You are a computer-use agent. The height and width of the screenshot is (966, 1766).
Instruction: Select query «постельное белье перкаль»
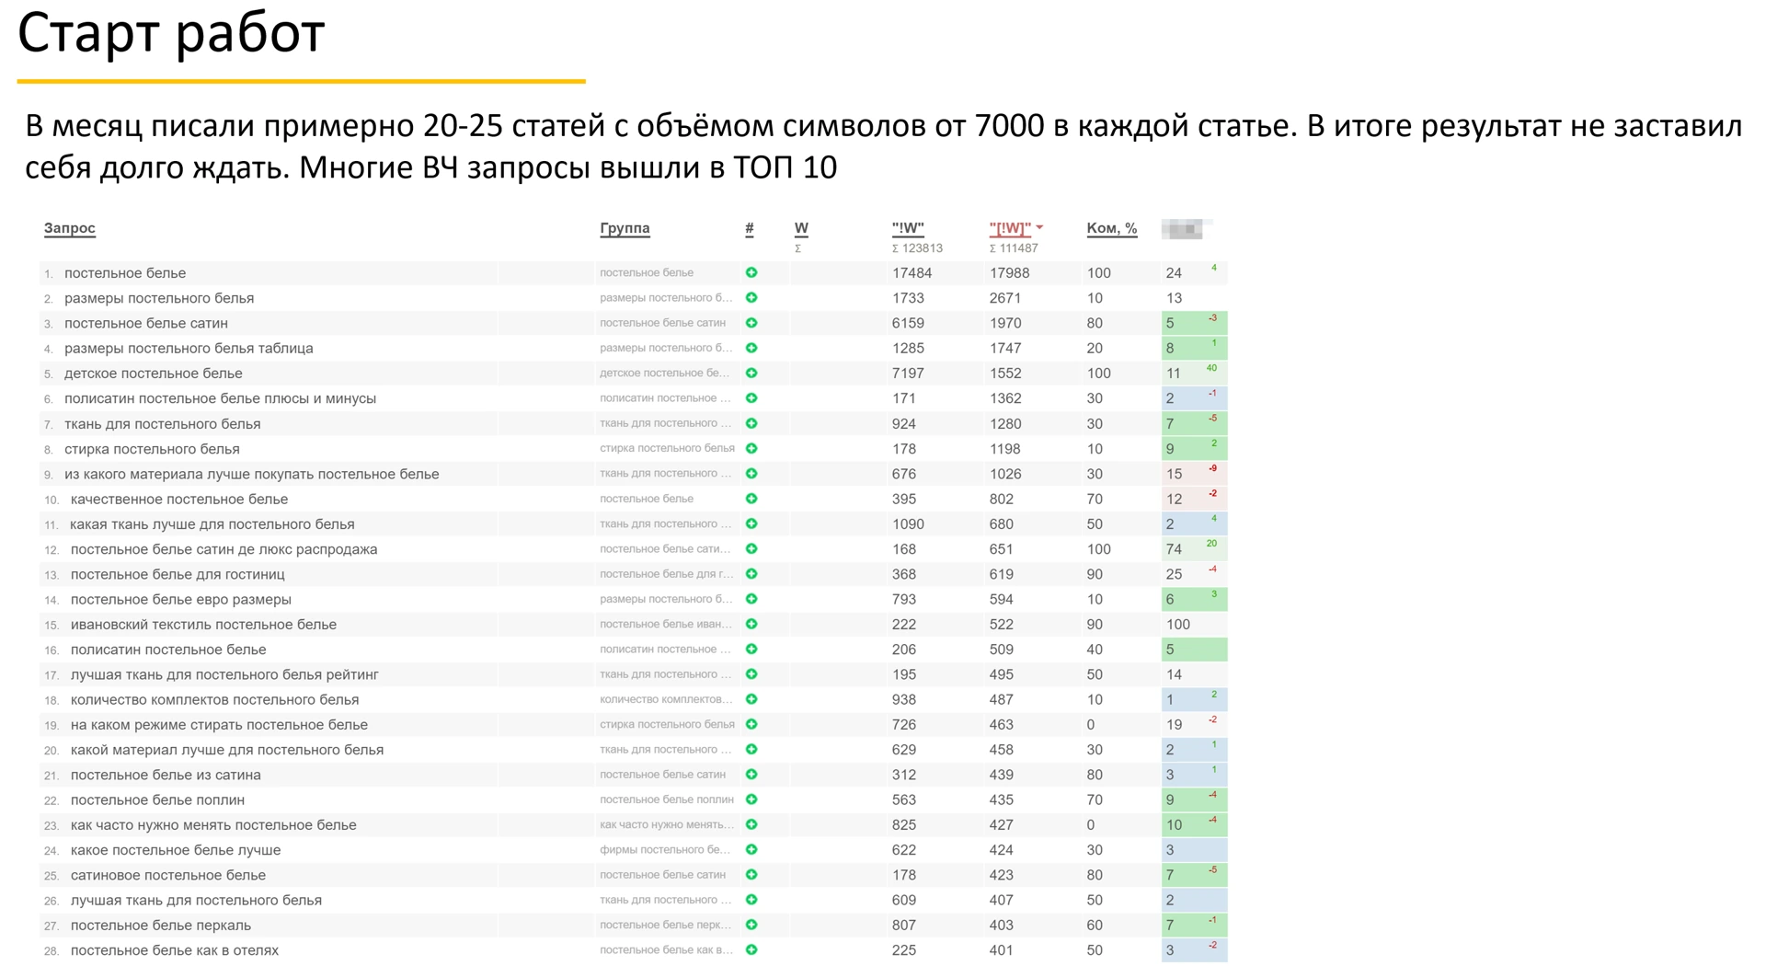point(161,926)
